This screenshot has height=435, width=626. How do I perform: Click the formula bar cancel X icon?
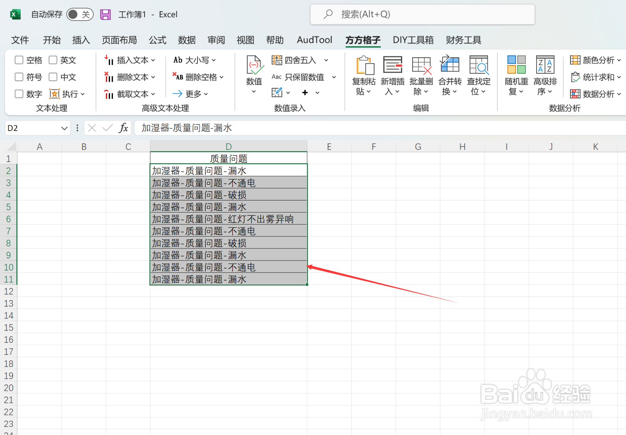[92, 128]
